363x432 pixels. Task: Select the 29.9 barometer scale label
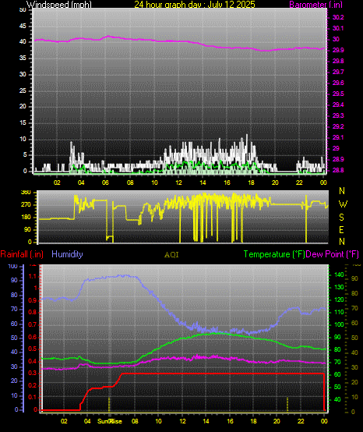click(x=338, y=50)
